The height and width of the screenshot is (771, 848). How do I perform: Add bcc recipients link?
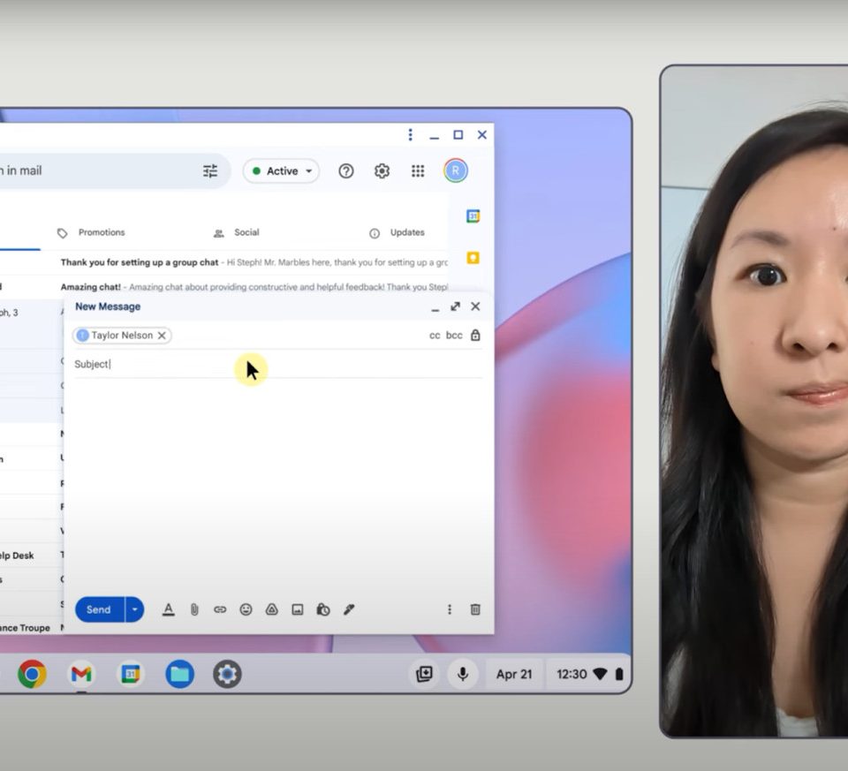[454, 336]
